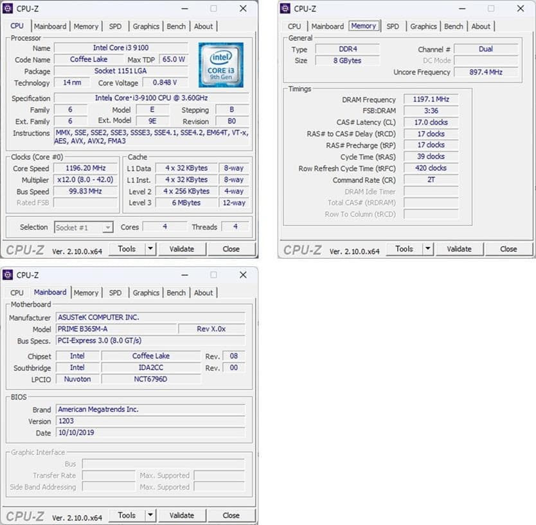Click the CPU-Z icon on Memory window titlebar
The width and height of the screenshot is (536, 525).
coord(285,8)
